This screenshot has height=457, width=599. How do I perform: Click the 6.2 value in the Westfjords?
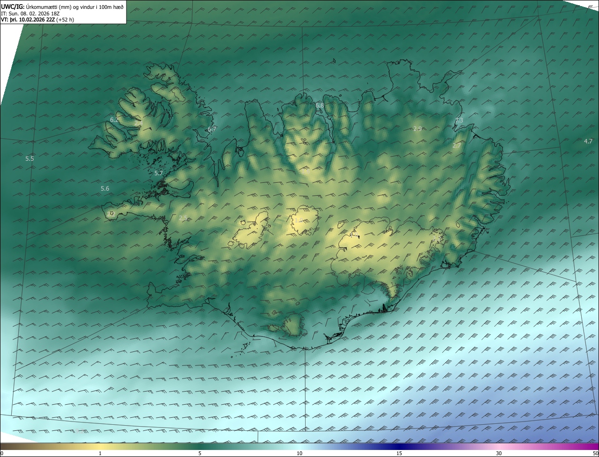[x=114, y=120]
